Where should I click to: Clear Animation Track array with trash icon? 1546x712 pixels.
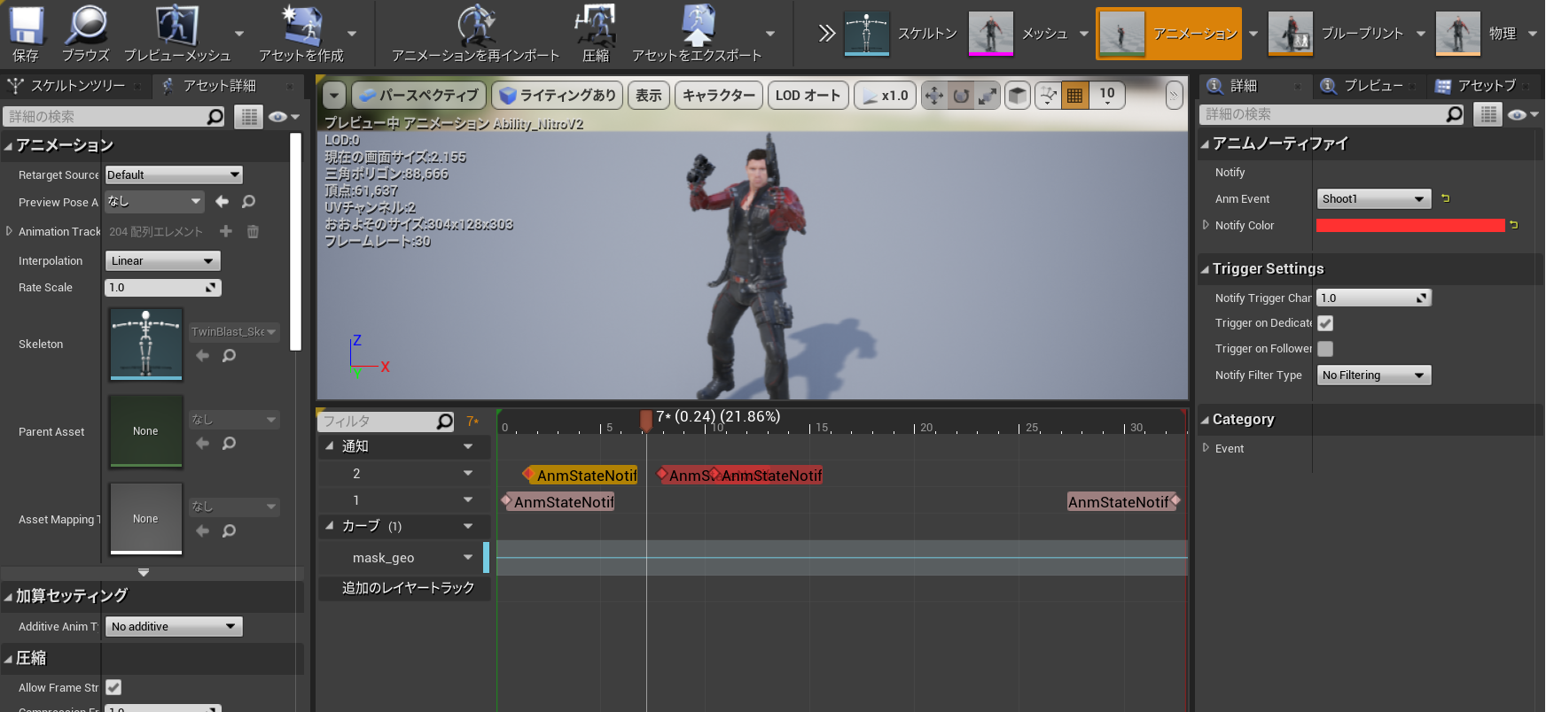[x=253, y=231]
